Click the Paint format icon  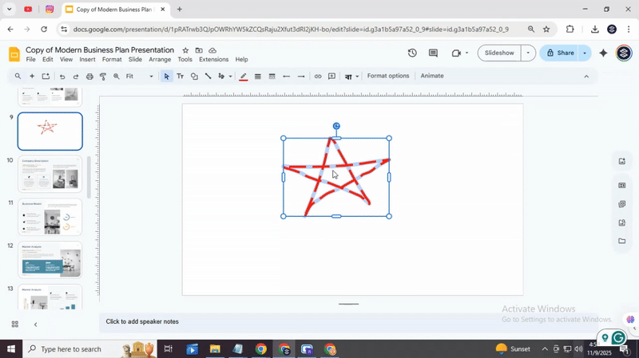click(x=103, y=77)
